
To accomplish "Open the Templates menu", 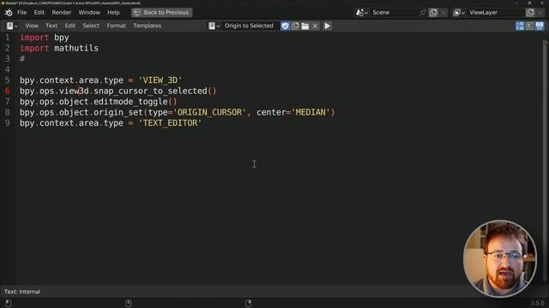I will 147,26.
